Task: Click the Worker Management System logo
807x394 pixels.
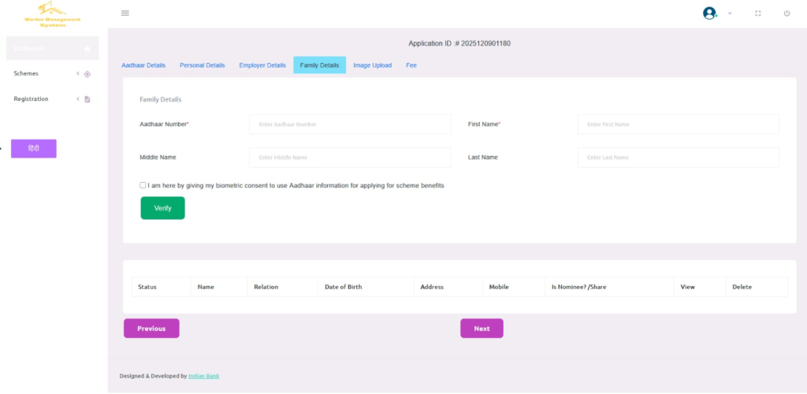Action: pos(53,13)
